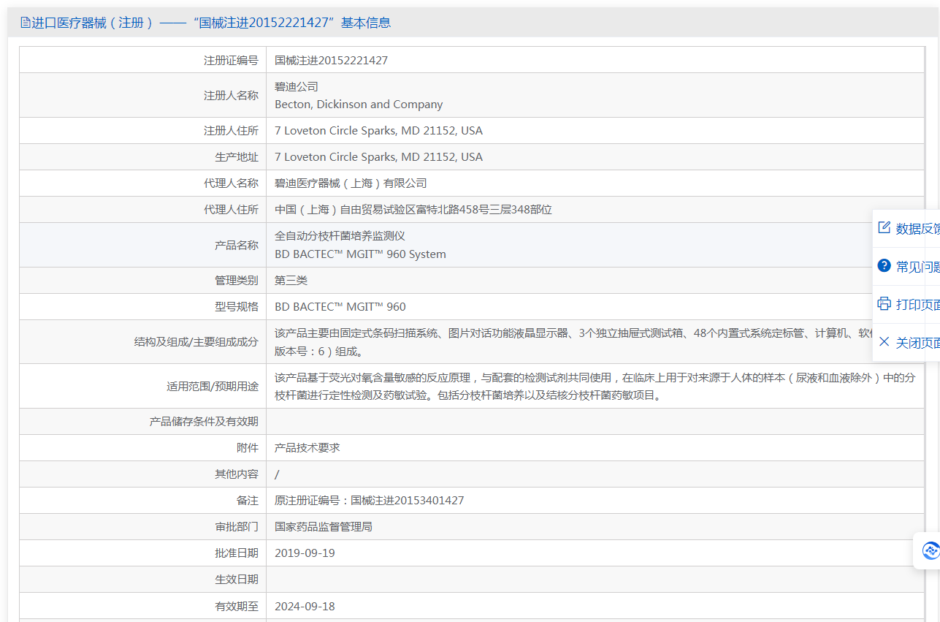Close the page using 关闭页面
Viewport: 940px width, 622px height.
click(908, 342)
